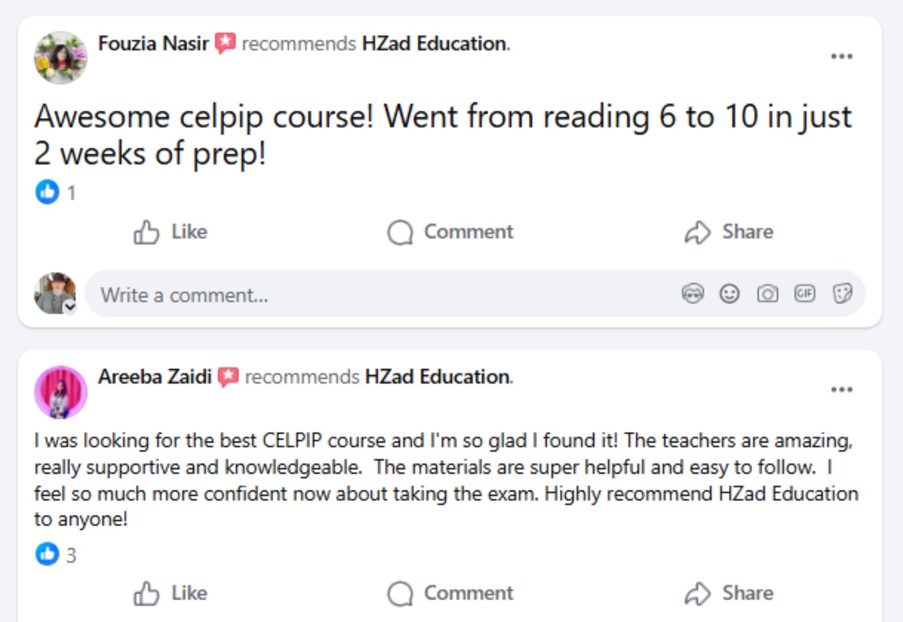Open Fouzia Nasir's profile picture
This screenshot has height=622, width=903.
[x=61, y=58]
